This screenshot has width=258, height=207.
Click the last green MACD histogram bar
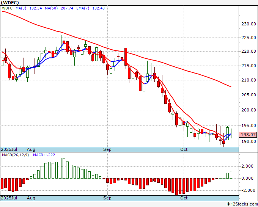click(x=231, y=175)
